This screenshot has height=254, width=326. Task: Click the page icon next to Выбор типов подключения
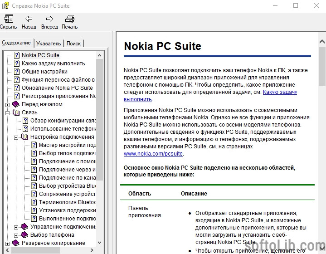pos(34,153)
